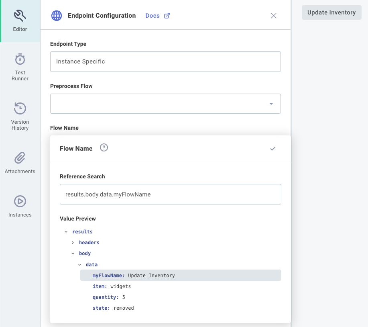Expand the headers node in Value Preview
The image size is (368, 327).
73,243
